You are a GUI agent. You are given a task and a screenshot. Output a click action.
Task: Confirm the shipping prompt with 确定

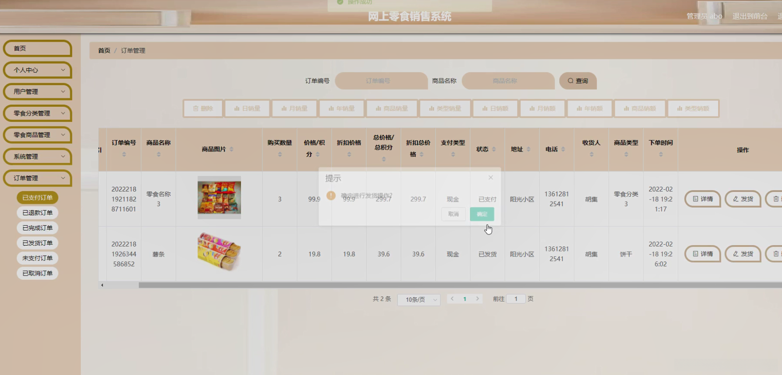pyautogui.click(x=482, y=214)
